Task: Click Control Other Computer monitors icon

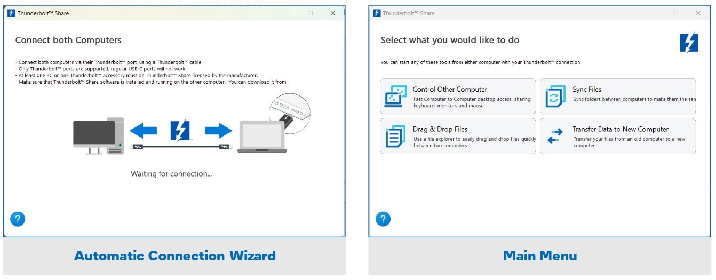Action: tap(395, 97)
